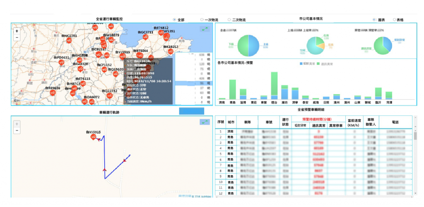The image size is (424, 207).
Task: Click the 序號 column header
Action: coord(221,122)
